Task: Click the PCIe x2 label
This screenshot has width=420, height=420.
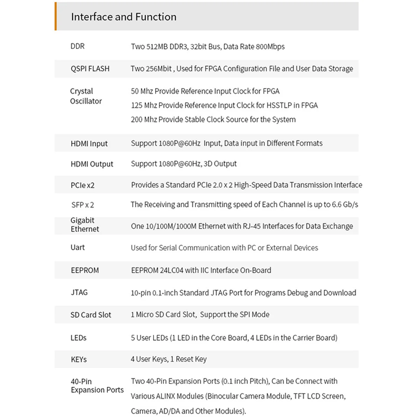Action: [x=83, y=185]
